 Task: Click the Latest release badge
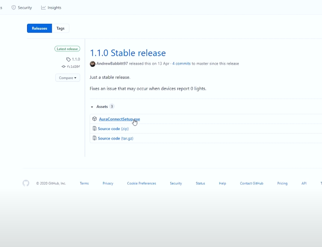tap(67, 49)
